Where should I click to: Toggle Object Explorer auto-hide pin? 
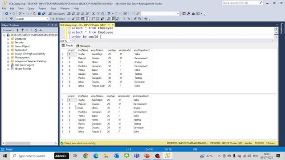click(52, 25)
